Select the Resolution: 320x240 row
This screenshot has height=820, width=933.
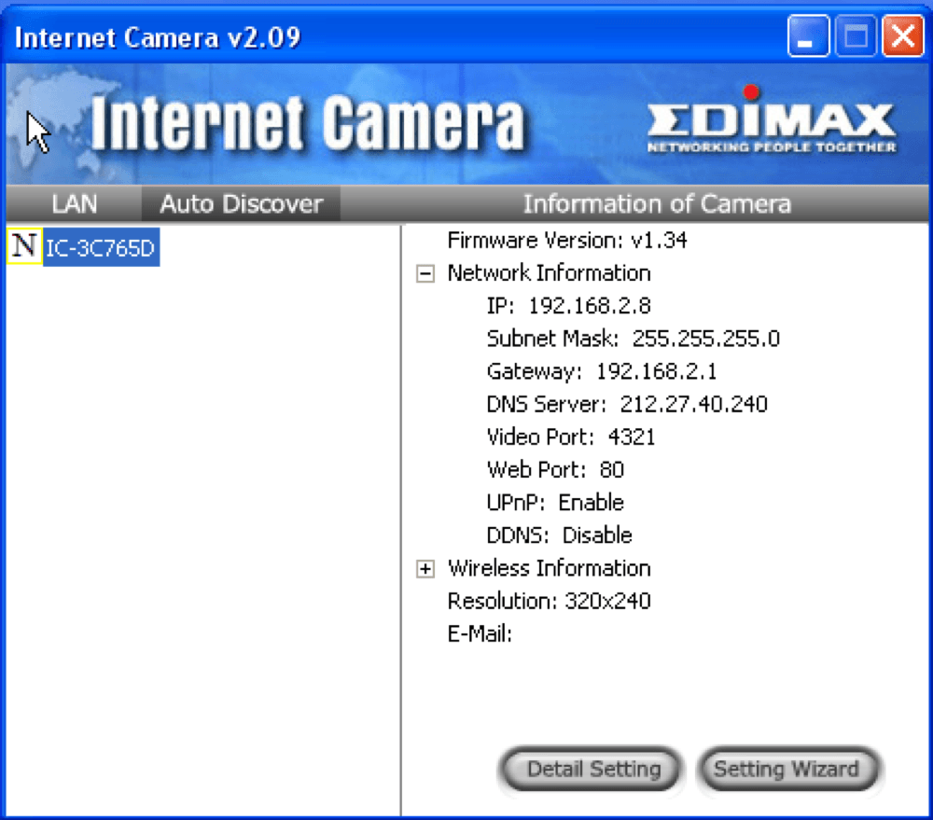549,601
